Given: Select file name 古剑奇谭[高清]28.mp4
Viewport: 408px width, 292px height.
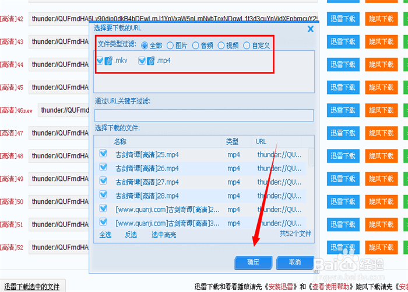Looking at the screenshot, I should [147, 196].
